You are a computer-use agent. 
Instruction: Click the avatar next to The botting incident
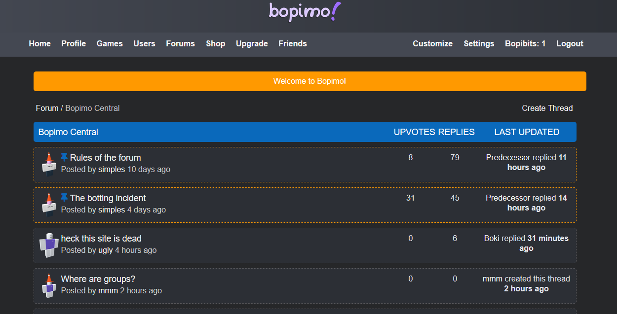(x=48, y=204)
